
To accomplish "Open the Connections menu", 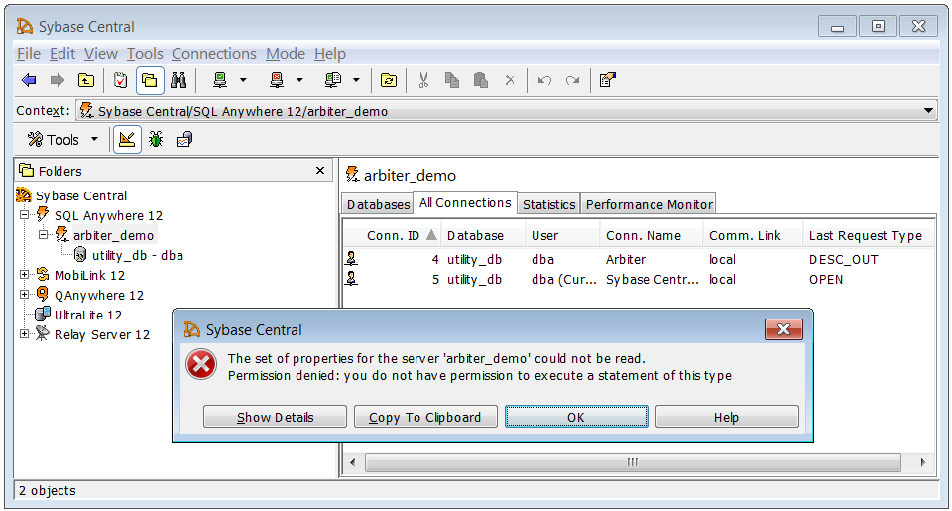I will [x=214, y=54].
